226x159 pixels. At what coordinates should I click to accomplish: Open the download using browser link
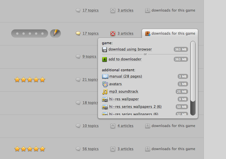pyautogui.click(x=130, y=49)
